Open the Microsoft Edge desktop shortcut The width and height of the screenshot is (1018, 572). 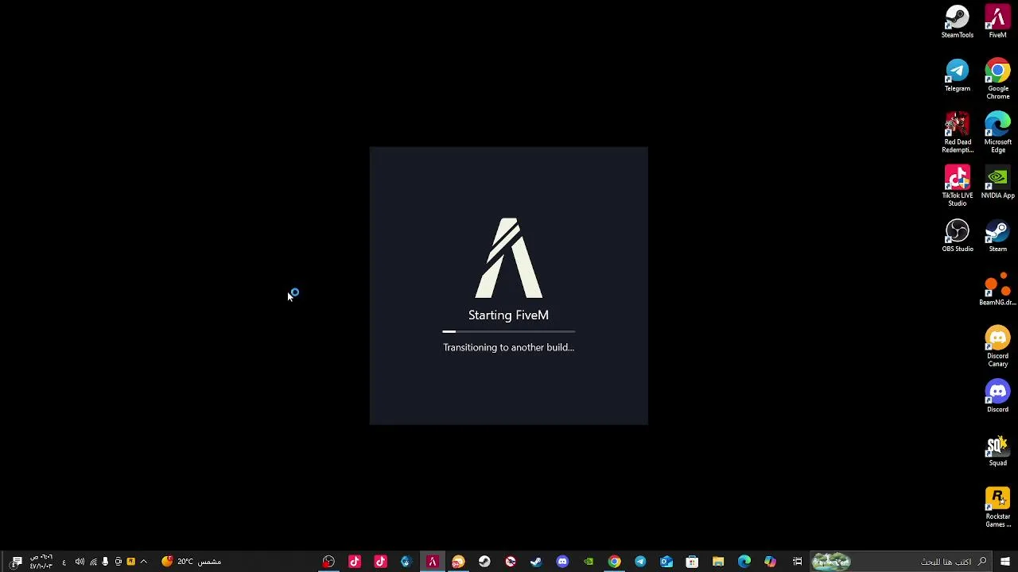coord(997,133)
